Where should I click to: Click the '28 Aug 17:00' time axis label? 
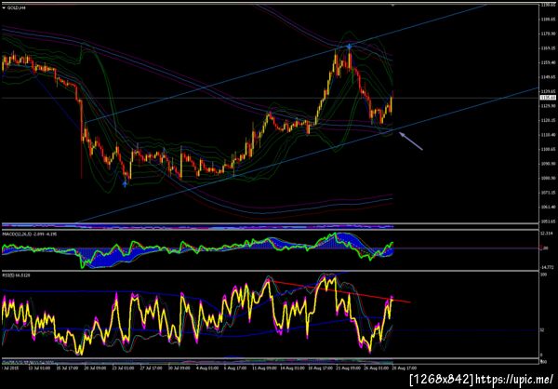click(x=403, y=368)
